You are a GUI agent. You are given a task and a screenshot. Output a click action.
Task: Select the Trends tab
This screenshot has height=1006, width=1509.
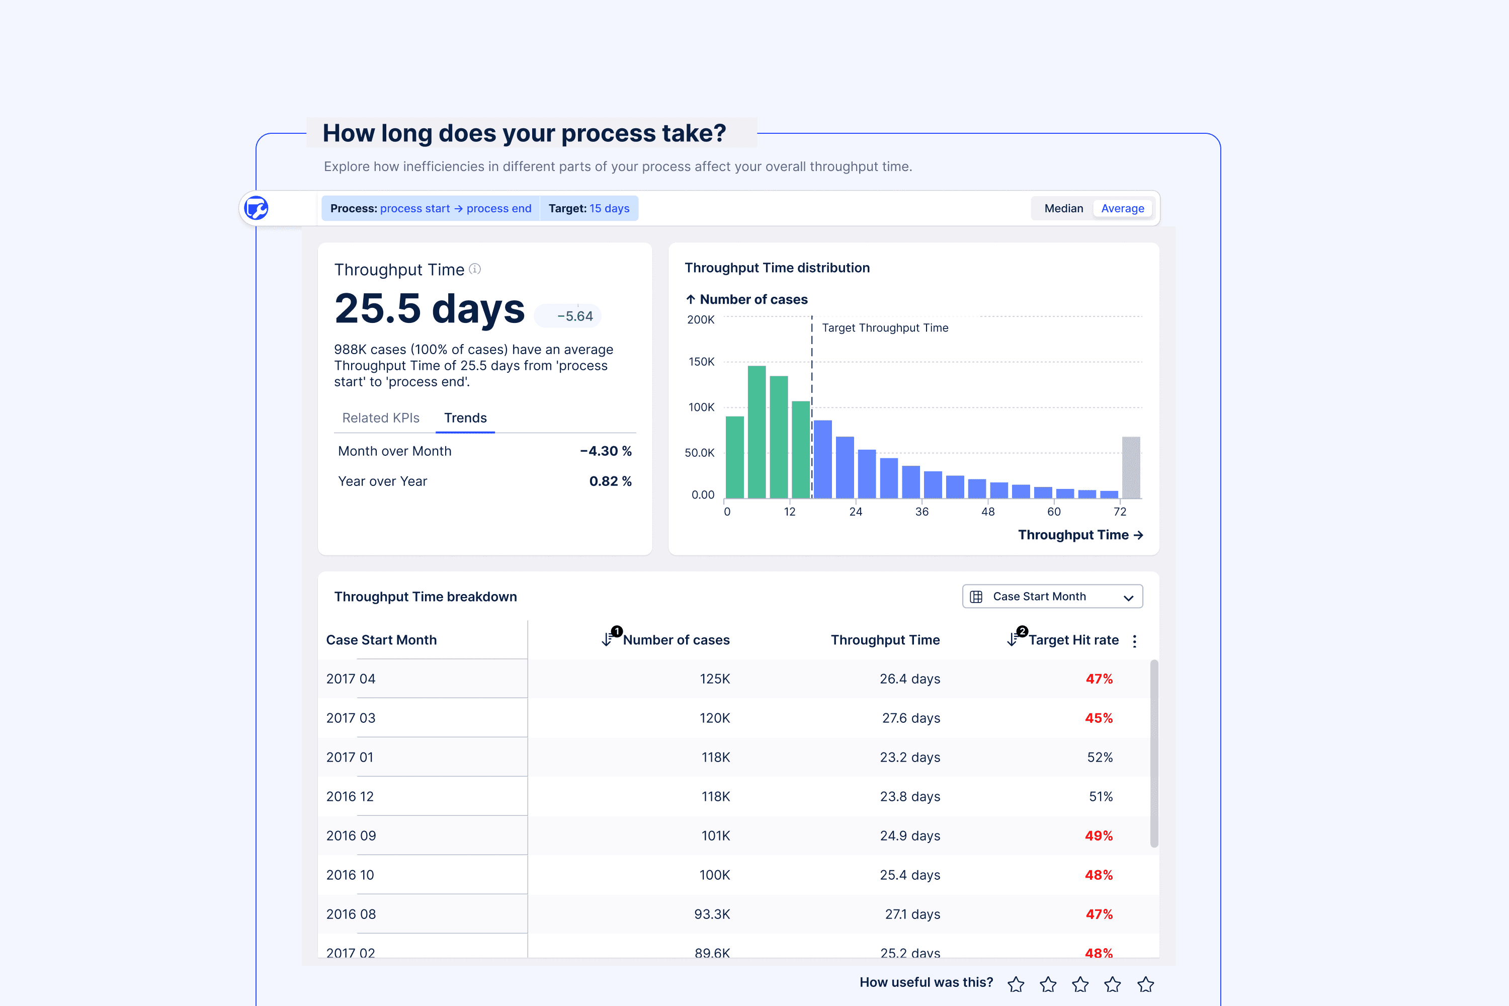[x=465, y=417]
